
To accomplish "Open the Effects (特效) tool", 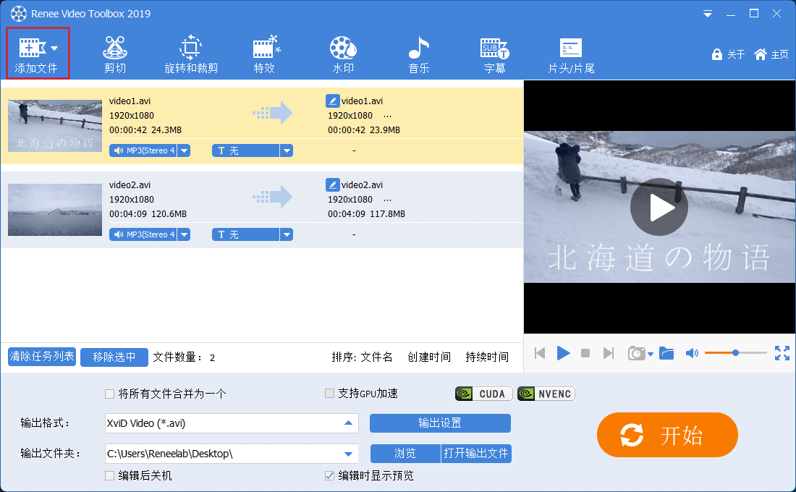I will [264, 55].
